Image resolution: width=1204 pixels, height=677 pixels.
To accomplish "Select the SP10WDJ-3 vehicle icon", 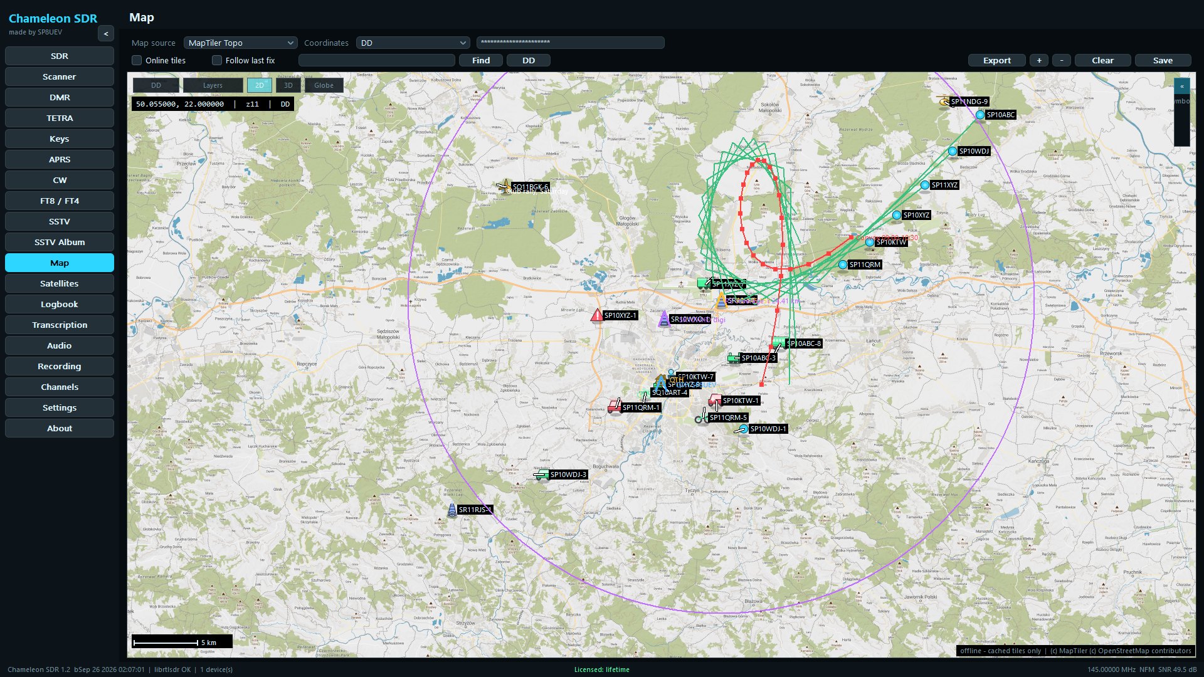I will click(x=541, y=475).
